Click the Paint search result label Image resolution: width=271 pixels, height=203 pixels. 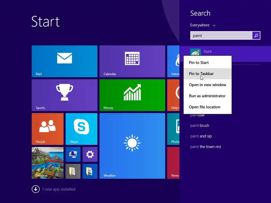pos(207,52)
